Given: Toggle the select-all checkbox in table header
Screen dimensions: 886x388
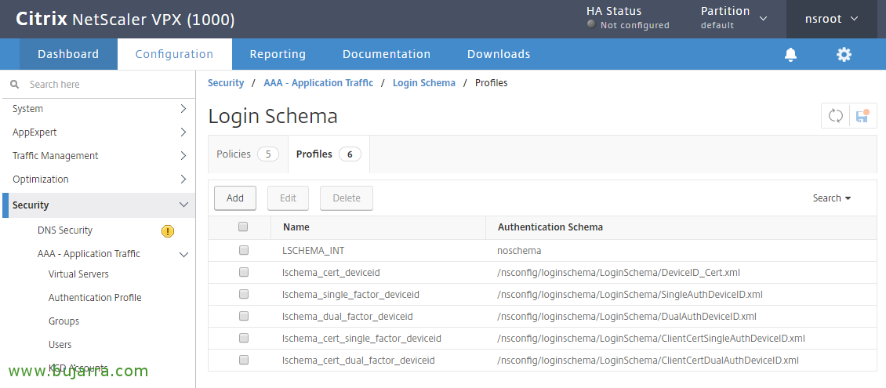Looking at the screenshot, I should (243, 227).
